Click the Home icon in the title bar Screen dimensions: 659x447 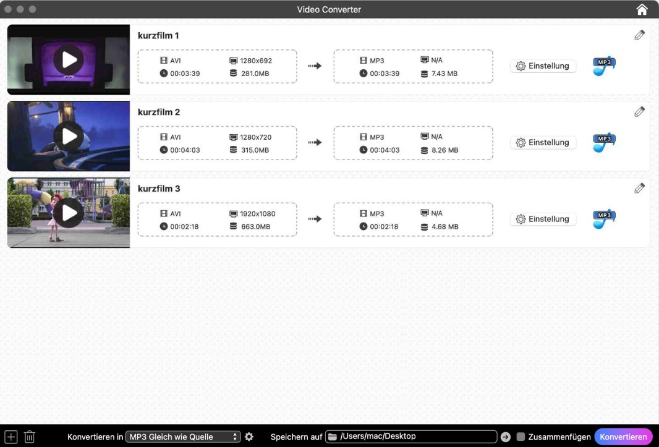pos(642,9)
